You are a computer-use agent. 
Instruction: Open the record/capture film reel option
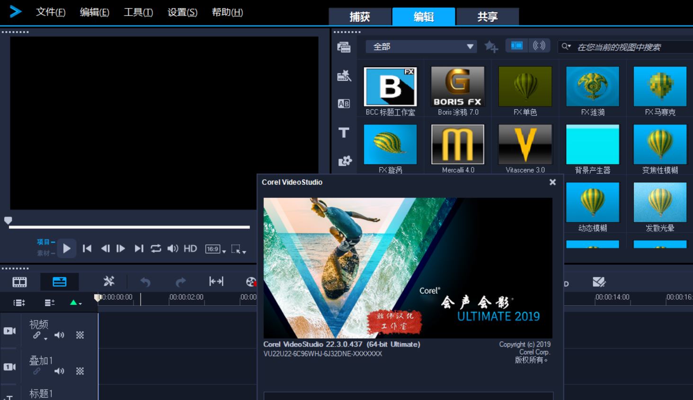click(251, 282)
